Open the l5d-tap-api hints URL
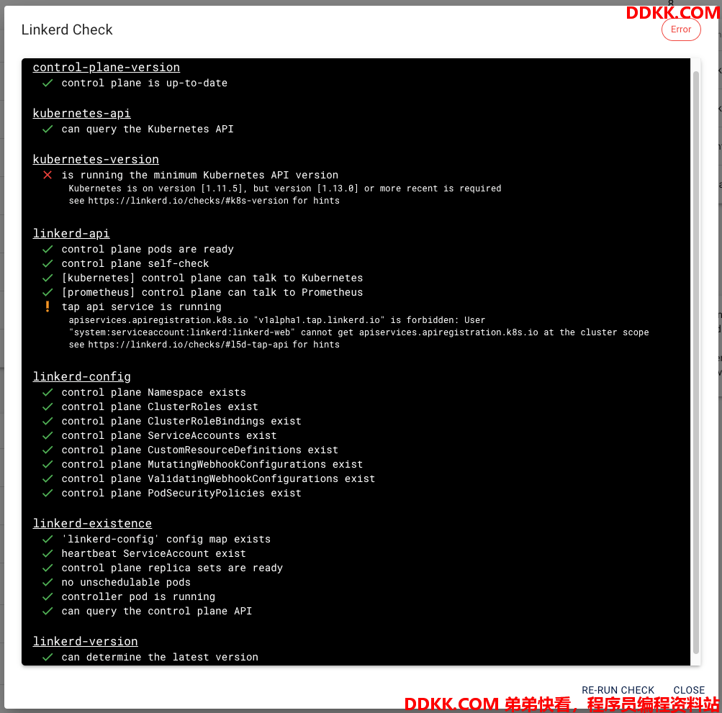The width and height of the screenshot is (722, 713). coord(188,345)
